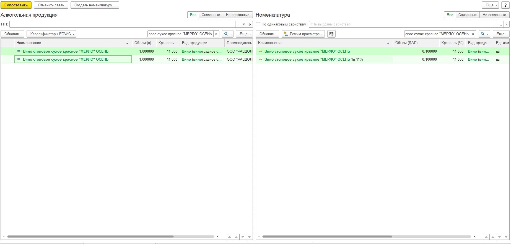Click into the ТТН input field
The width and height of the screenshot is (511, 244).
122,24
